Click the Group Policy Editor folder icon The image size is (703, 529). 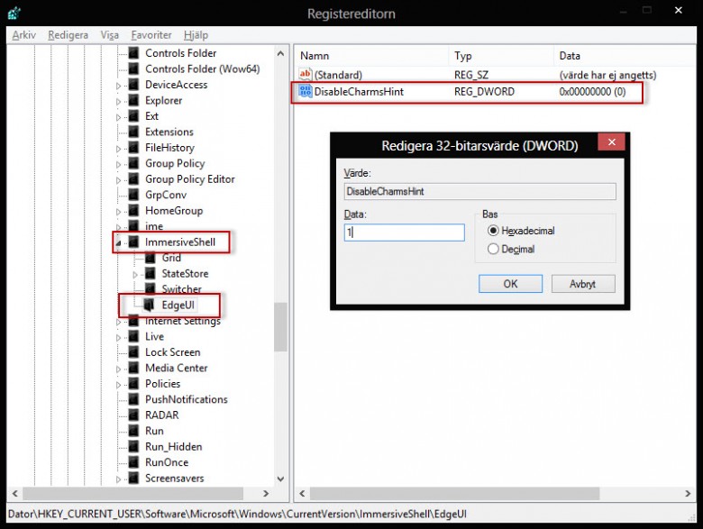(x=134, y=178)
